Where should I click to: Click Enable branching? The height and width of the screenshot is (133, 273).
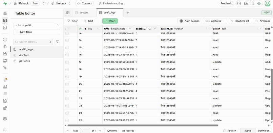tap(110, 3)
